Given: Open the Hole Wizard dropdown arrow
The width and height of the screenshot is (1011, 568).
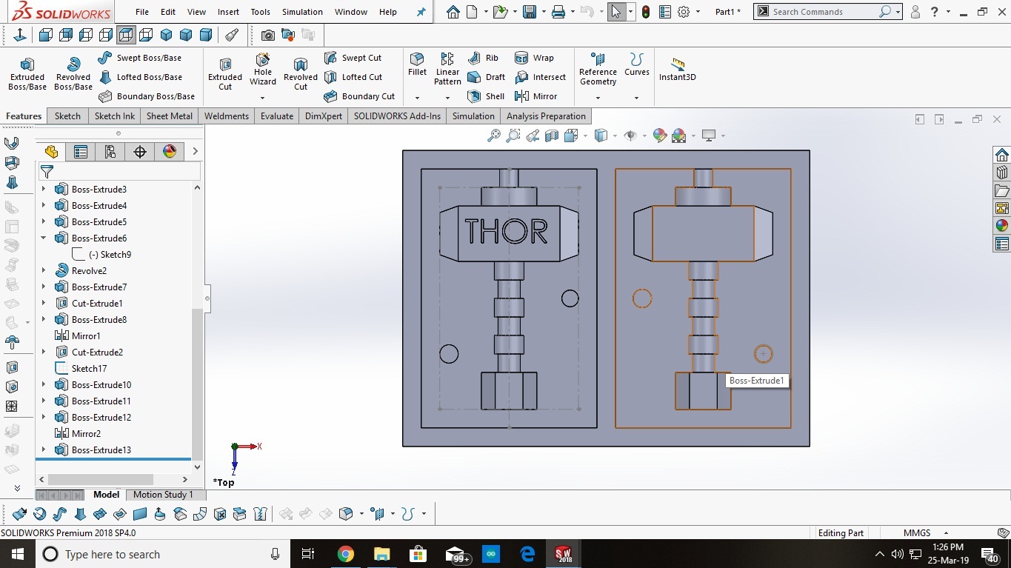Looking at the screenshot, I should point(263,98).
